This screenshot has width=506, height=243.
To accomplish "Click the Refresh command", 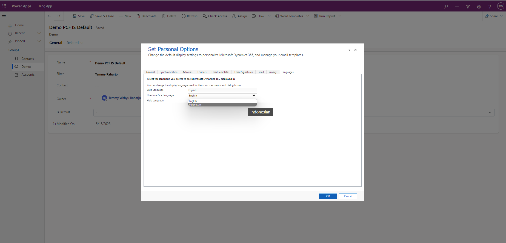I will click(189, 16).
